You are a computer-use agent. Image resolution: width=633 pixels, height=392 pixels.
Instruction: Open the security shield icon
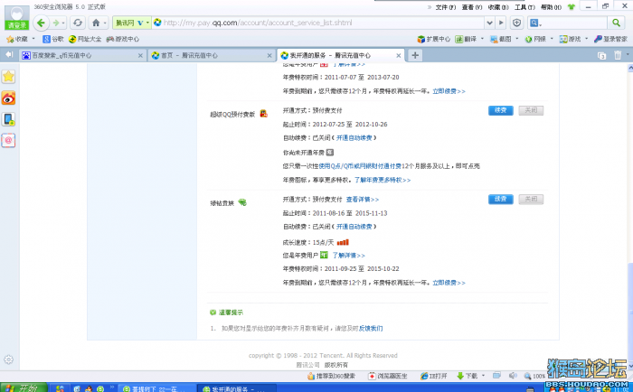pos(516,23)
